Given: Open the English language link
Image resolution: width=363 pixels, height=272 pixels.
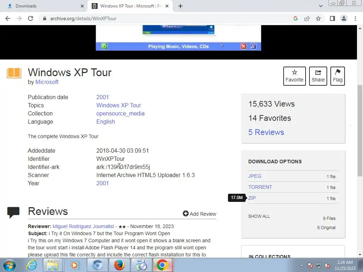Looking at the screenshot, I should 106,122.
